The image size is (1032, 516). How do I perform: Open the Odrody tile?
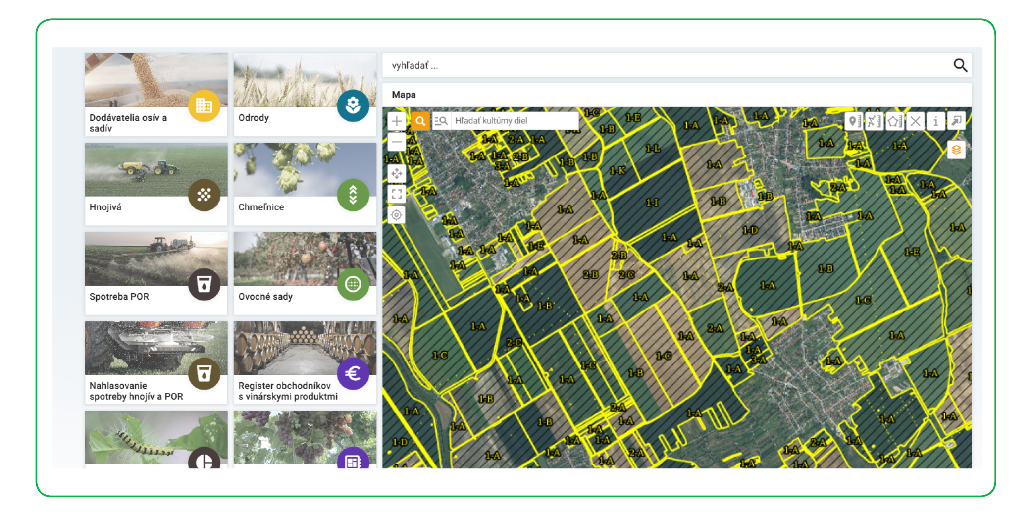tap(305, 94)
